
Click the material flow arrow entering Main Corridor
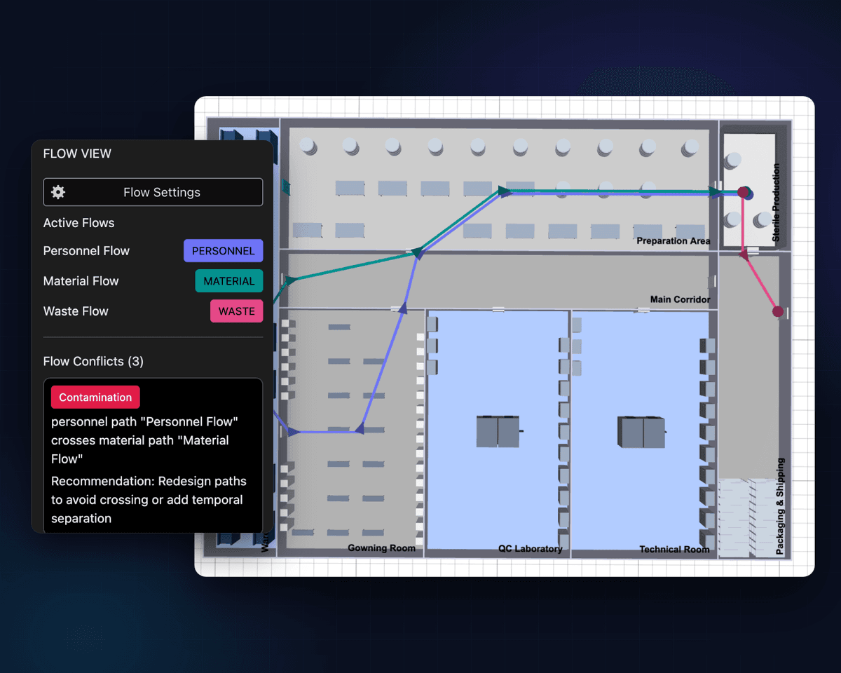click(290, 280)
